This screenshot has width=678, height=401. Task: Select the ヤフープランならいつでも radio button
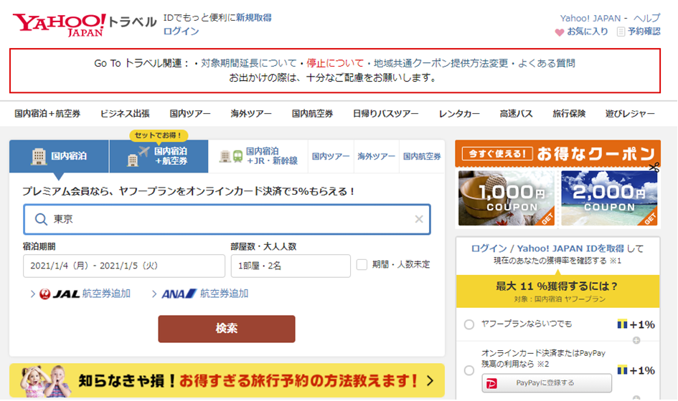click(469, 324)
